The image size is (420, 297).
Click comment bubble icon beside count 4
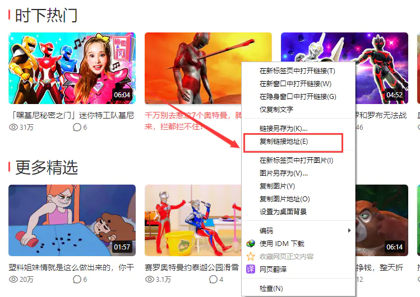pos(213,279)
